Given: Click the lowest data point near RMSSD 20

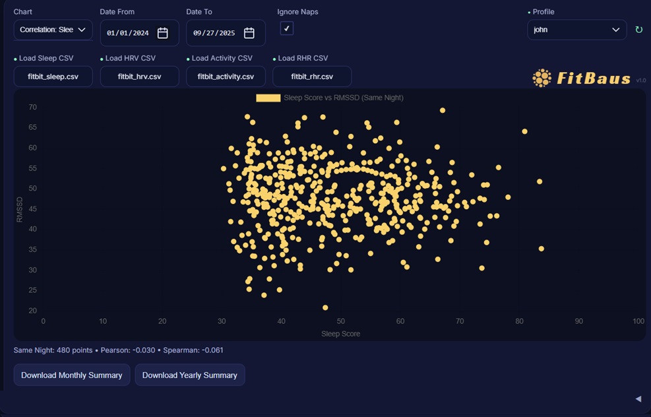Looking at the screenshot, I should click(325, 307).
